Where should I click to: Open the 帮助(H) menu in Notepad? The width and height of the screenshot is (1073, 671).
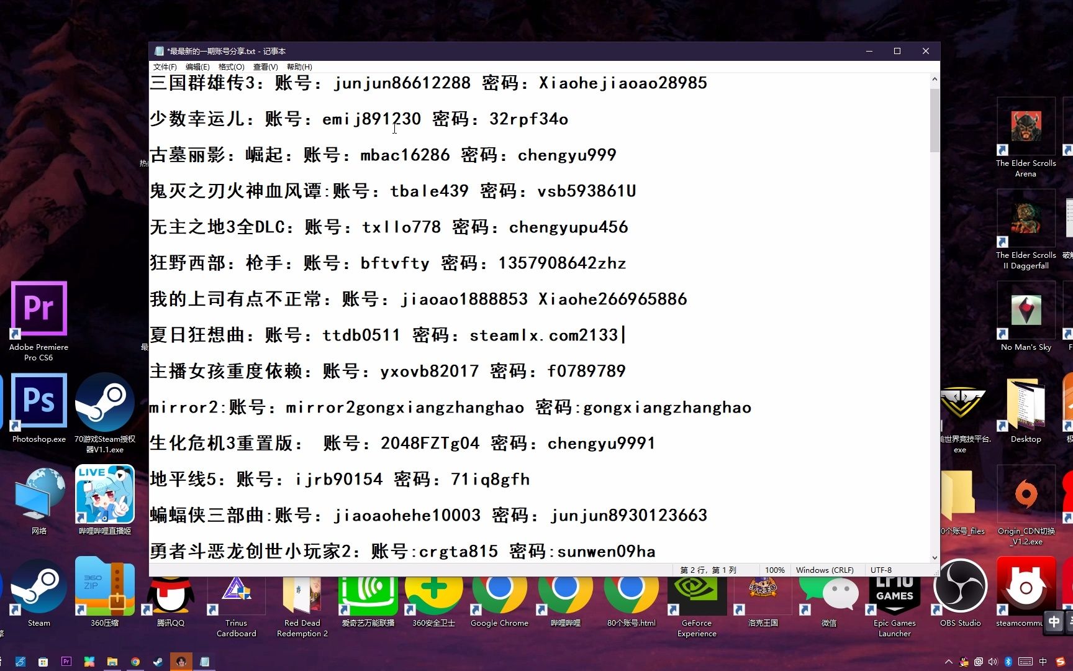[299, 67]
